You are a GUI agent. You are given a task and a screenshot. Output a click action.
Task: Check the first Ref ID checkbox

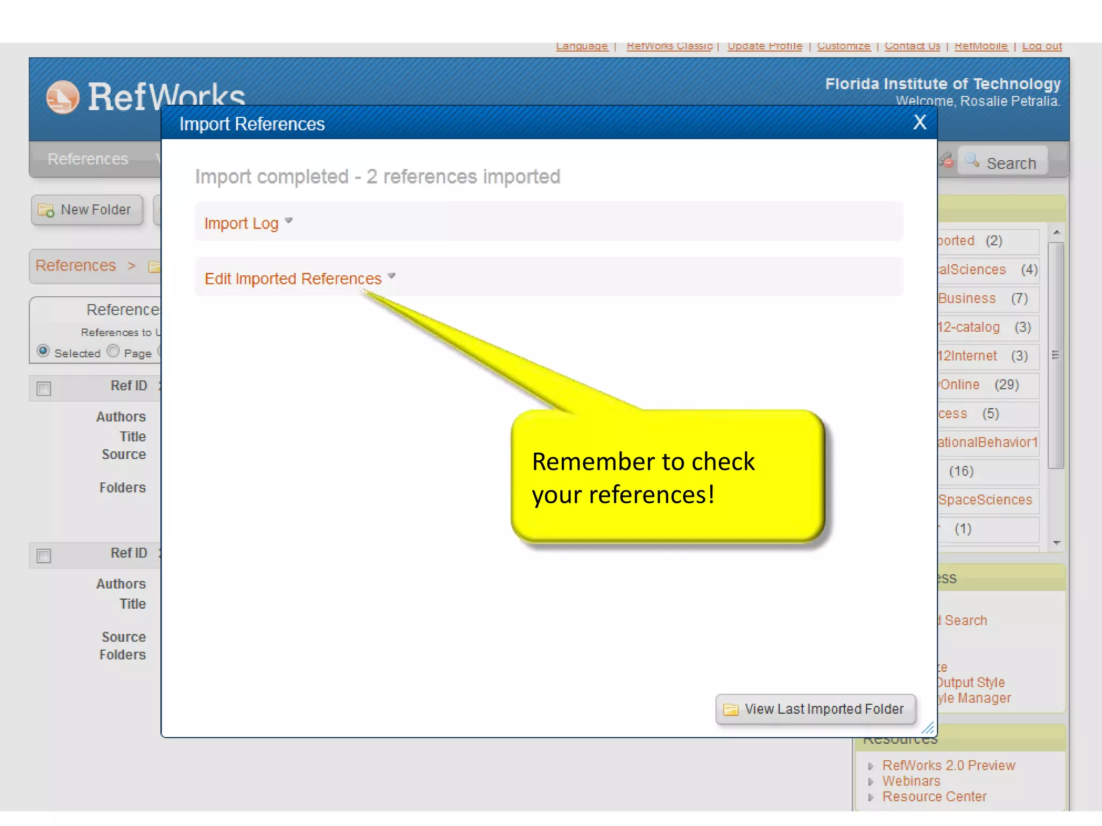[x=44, y=388]
